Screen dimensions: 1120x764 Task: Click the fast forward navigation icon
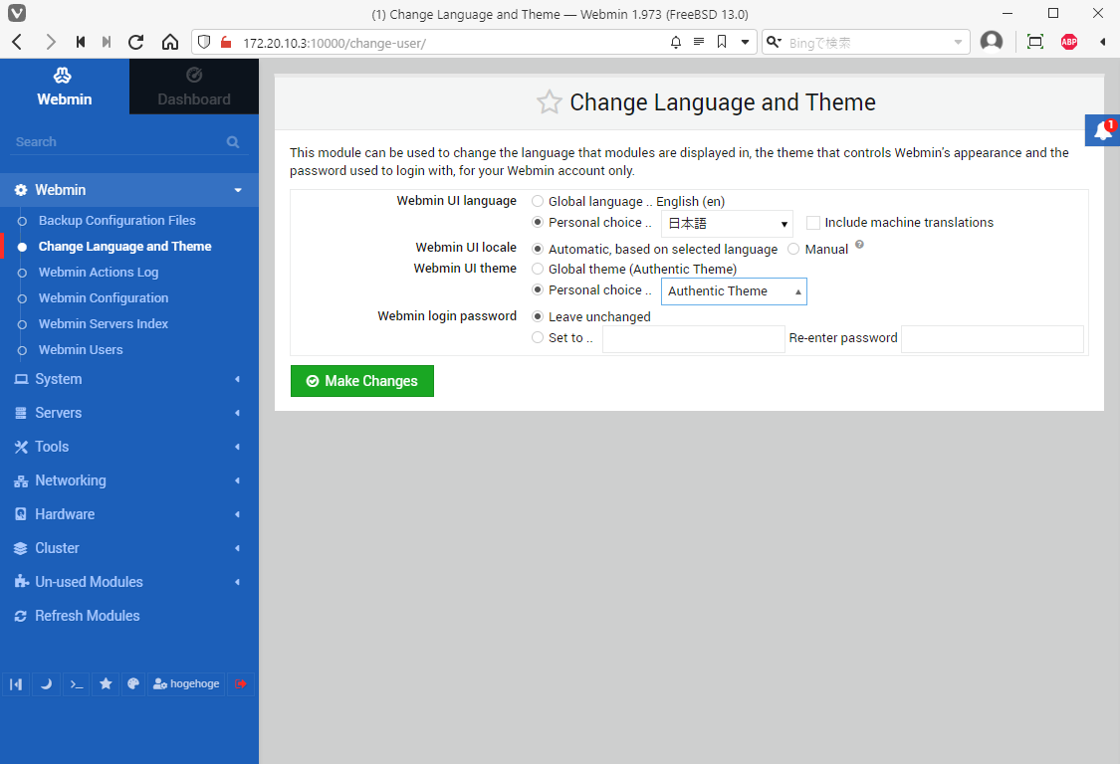(x=107, y=42)
